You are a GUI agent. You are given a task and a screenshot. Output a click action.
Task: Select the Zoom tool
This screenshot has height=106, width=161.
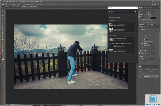pos(2,52)
